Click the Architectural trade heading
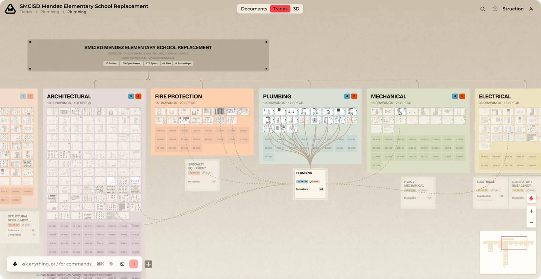Viewport: 541px width, 279px height. [69, 96]
